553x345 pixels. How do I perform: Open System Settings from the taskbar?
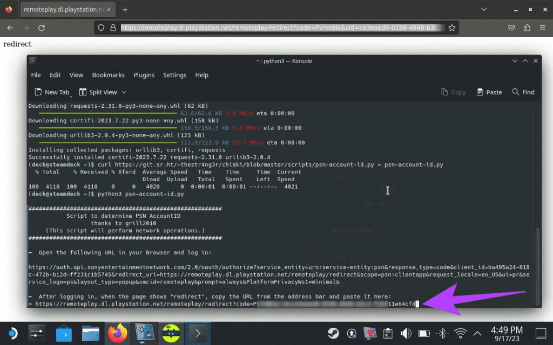point(37,333)
